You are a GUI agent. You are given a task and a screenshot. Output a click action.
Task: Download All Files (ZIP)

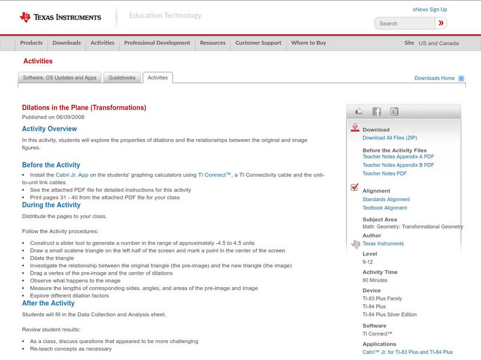(390, 138)
